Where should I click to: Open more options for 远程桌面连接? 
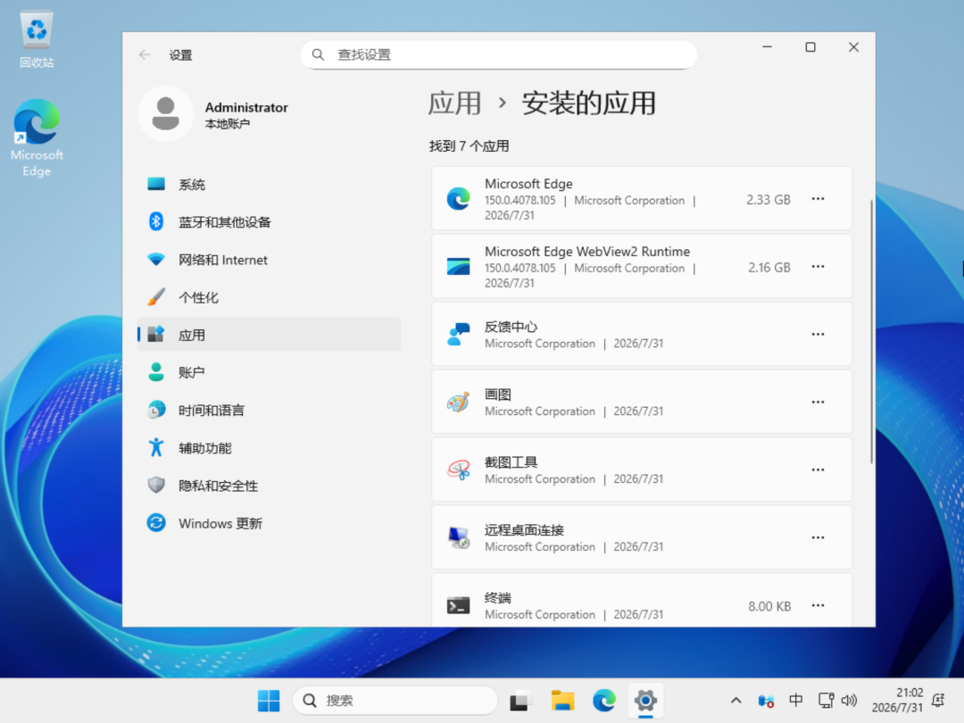pyautogui.click(x=818, y=537)
